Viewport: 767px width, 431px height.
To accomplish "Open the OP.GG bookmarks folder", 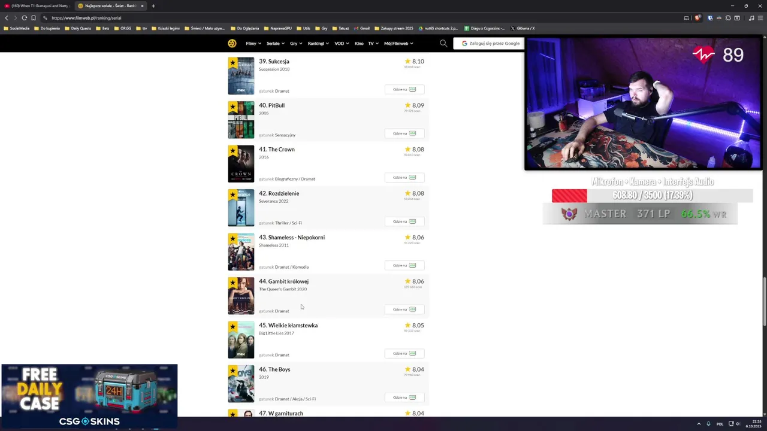I will pyautogui.click(x=123, y=28).
